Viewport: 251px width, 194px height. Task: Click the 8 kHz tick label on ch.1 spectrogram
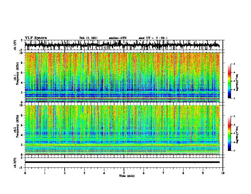click(22, 63)
